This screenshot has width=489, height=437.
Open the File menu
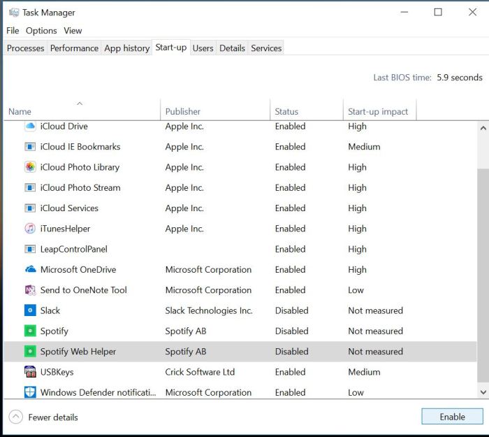[x=13, y=31]
